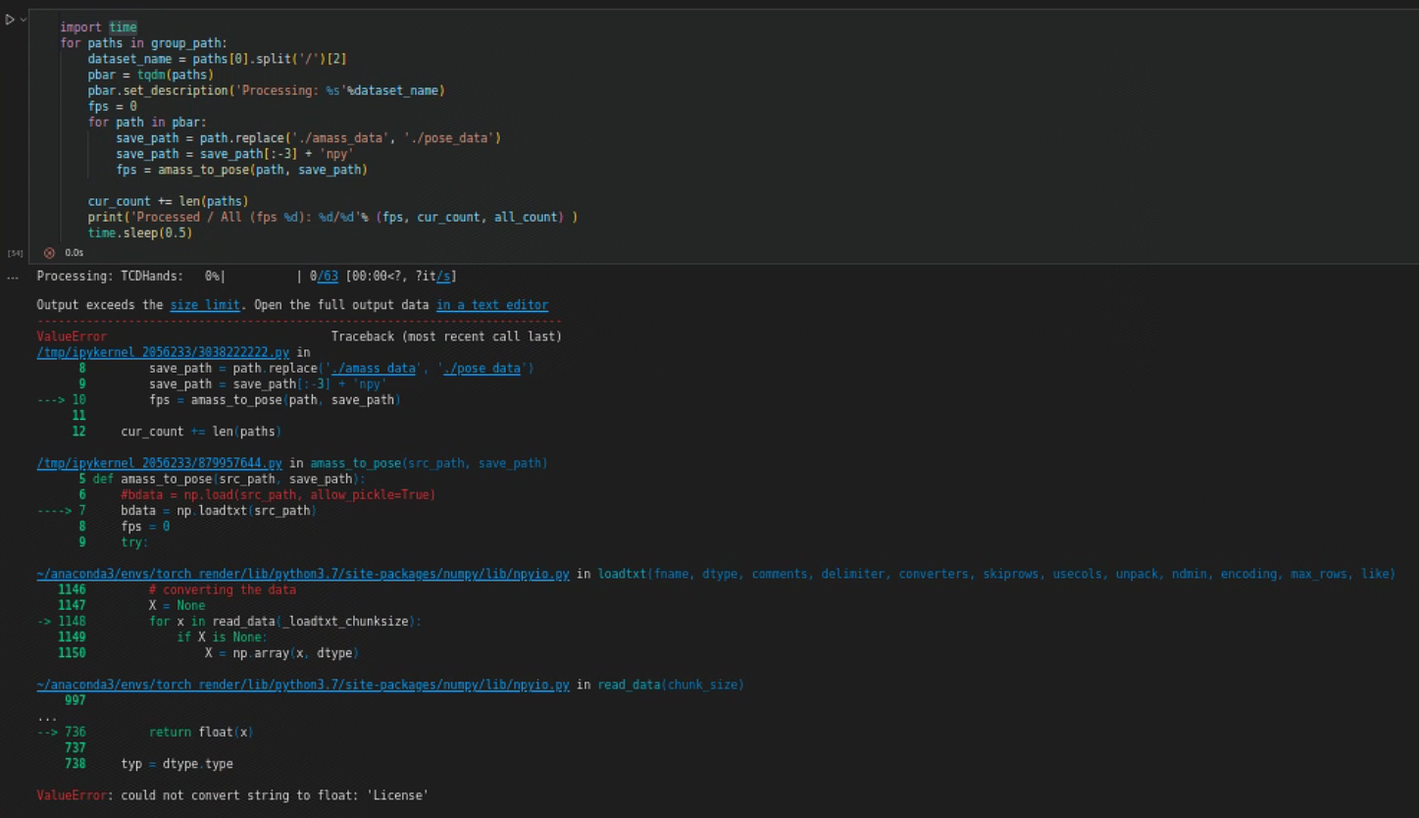This screenshot has height=818, width=1419.
Task: Click the cell error status icon
Action: [48, 252]
